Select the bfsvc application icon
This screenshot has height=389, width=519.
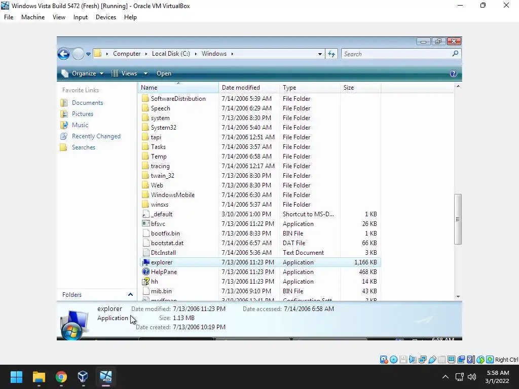coord(146,224)
